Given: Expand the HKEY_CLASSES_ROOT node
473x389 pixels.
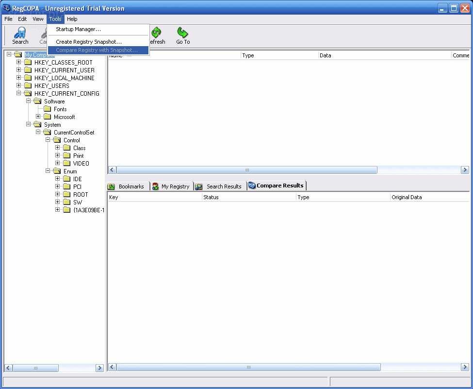Looking at the screenshot, I should point(19,62).
